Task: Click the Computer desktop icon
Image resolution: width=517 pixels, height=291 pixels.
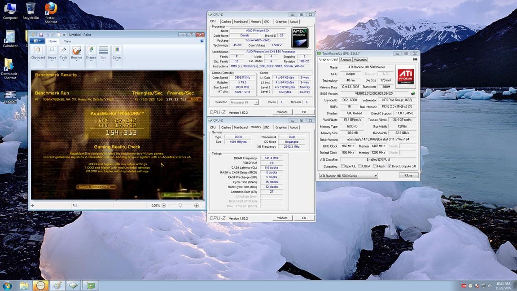Action: click(10, 11)
